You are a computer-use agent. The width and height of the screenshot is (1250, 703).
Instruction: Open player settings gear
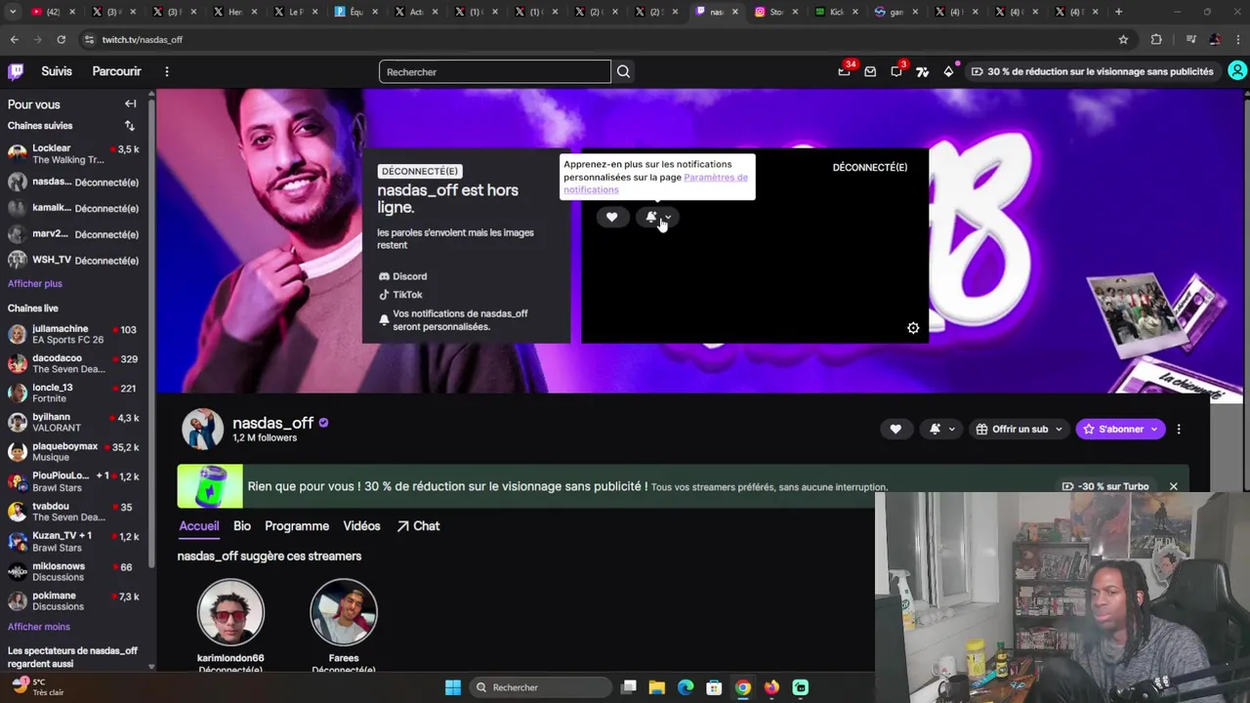[913, 328]
